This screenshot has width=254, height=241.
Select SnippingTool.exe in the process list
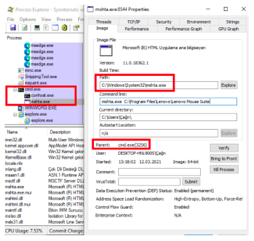click(x=37, y=76)
